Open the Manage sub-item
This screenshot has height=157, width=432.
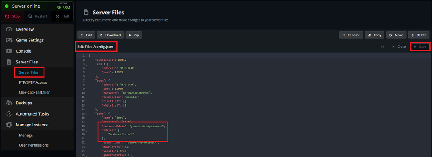click(x=26, y=135)
